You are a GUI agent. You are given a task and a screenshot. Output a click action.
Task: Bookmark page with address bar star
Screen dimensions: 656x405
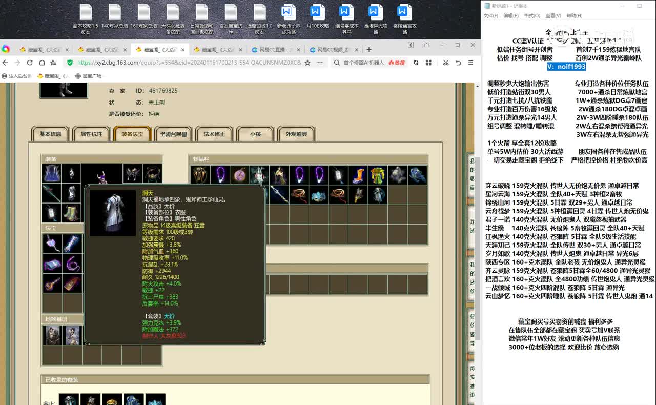point(307,63)
